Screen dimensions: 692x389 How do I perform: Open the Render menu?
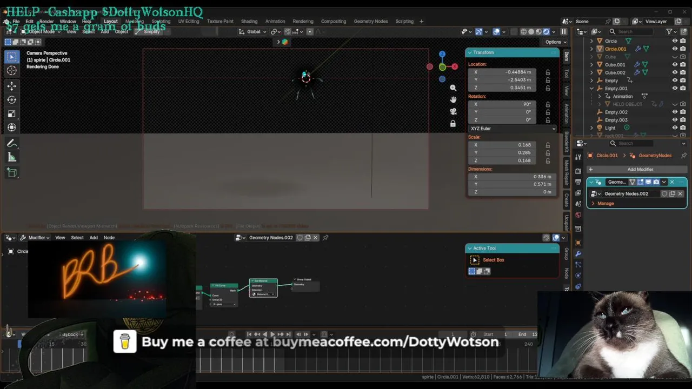[46, 22]
